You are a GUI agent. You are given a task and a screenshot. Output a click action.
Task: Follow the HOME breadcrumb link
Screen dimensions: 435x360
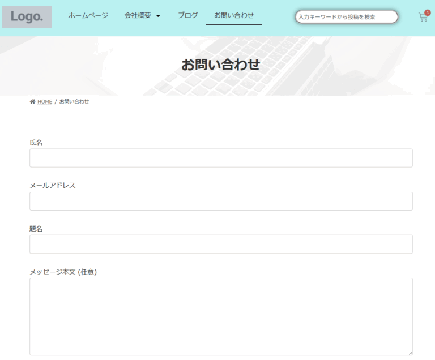pos(45,102)
